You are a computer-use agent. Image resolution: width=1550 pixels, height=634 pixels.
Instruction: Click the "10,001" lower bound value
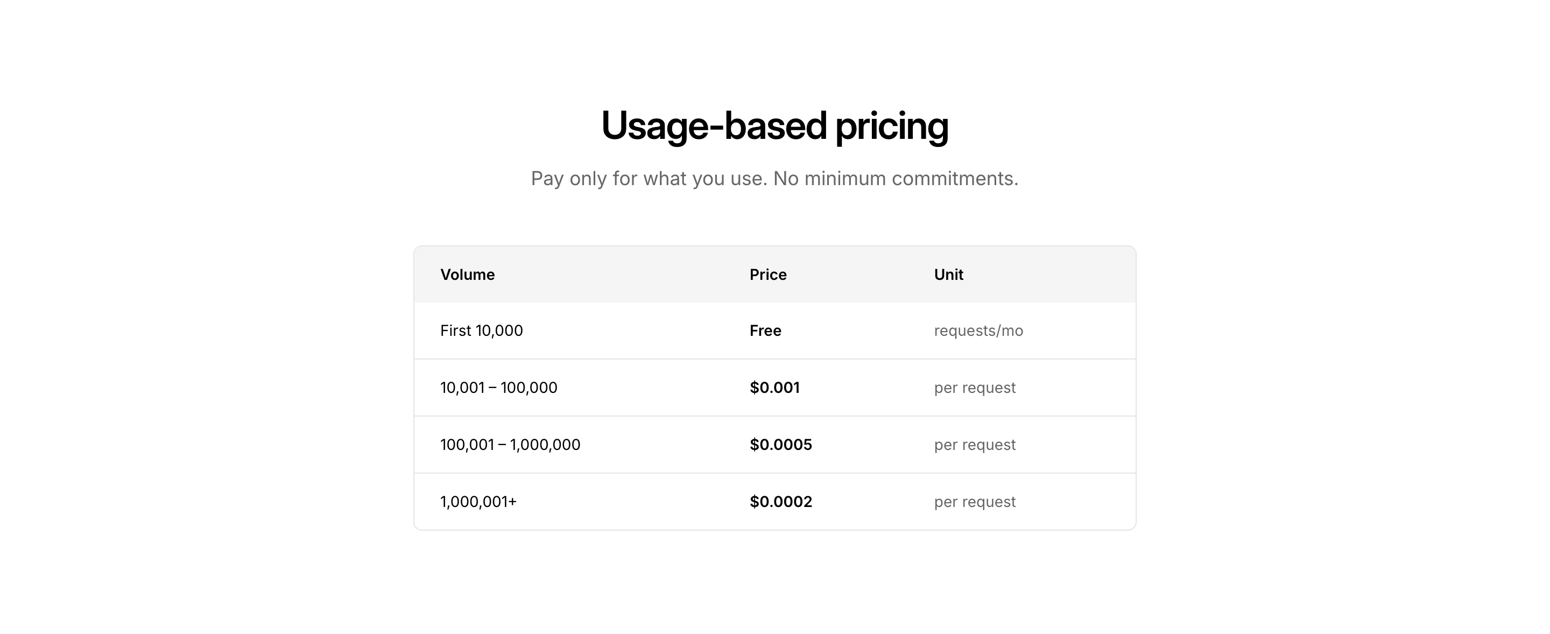(x=462, y=388)
